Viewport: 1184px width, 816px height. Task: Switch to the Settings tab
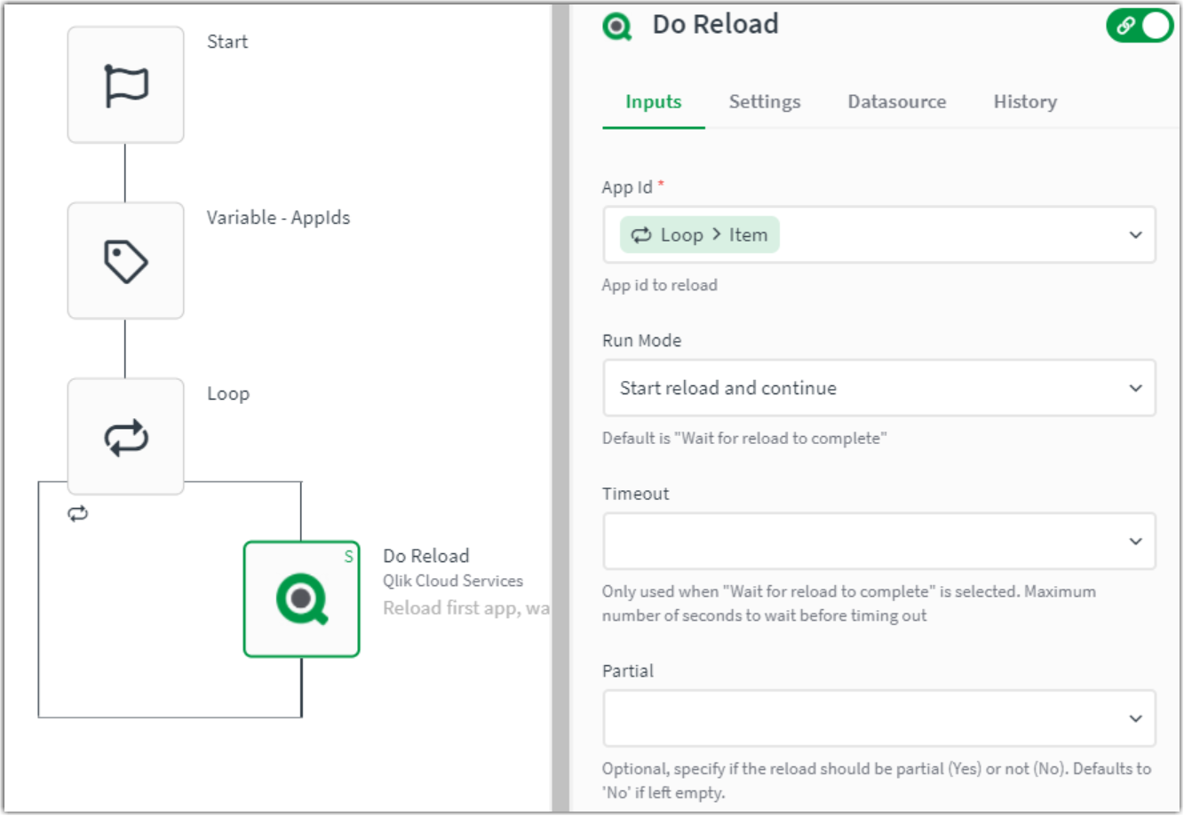coord(765,102)
